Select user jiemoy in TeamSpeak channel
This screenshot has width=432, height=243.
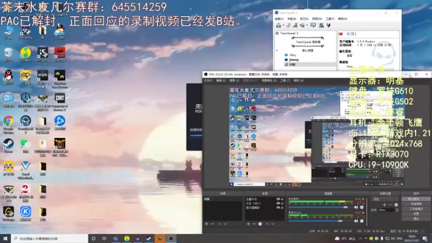(x=294, y=60)
